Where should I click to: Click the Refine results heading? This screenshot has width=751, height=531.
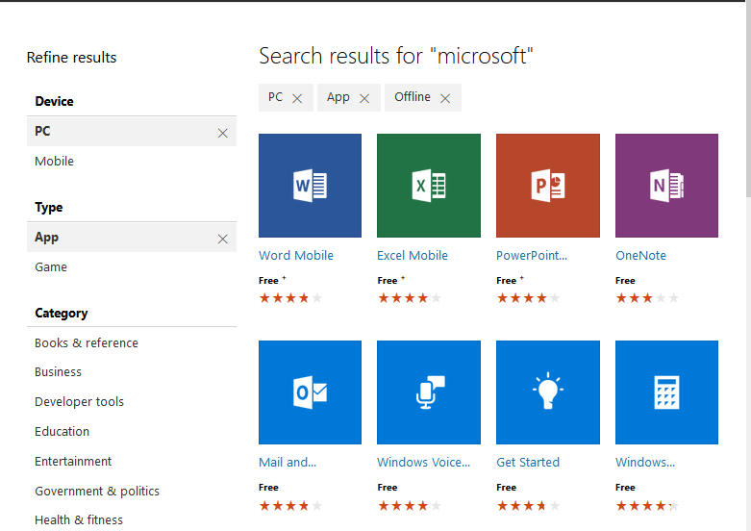71,58
